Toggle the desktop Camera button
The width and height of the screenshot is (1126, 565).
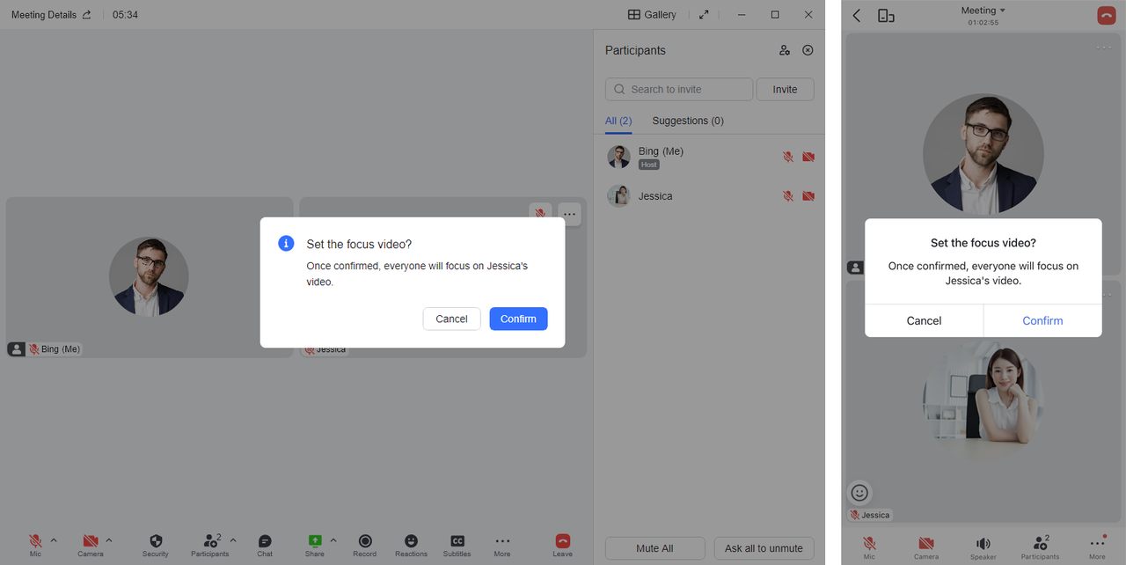(x=90, y=541)
